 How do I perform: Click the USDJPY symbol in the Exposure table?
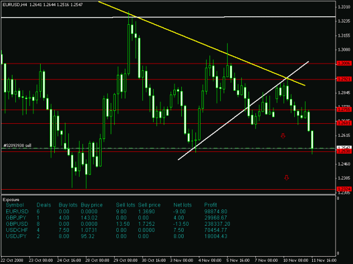click(16, 236)
